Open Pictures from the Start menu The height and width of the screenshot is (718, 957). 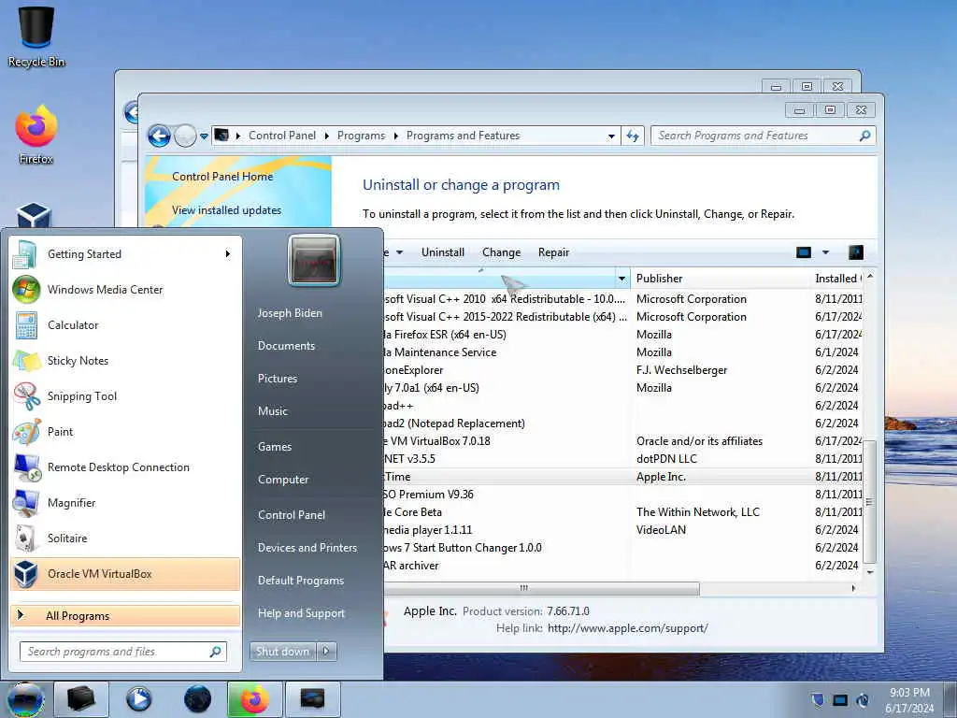coord(277,379)
